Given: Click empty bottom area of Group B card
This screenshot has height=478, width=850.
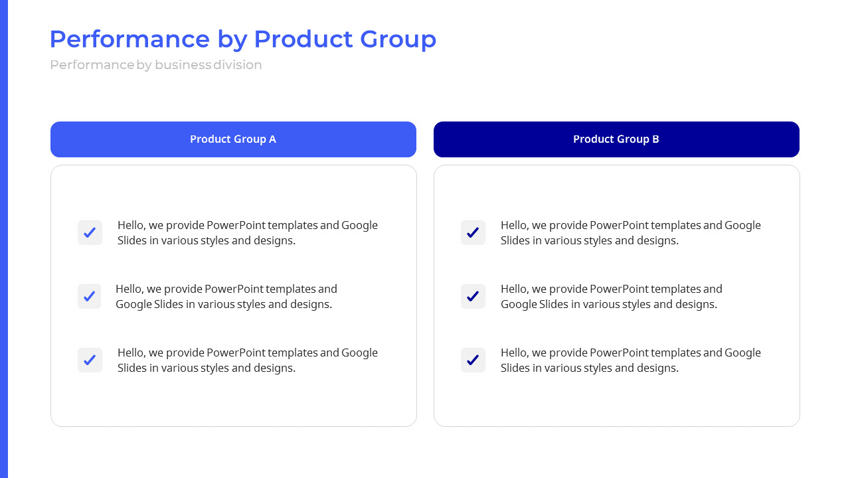Looking at the screenshot, I should coord(616,402).
